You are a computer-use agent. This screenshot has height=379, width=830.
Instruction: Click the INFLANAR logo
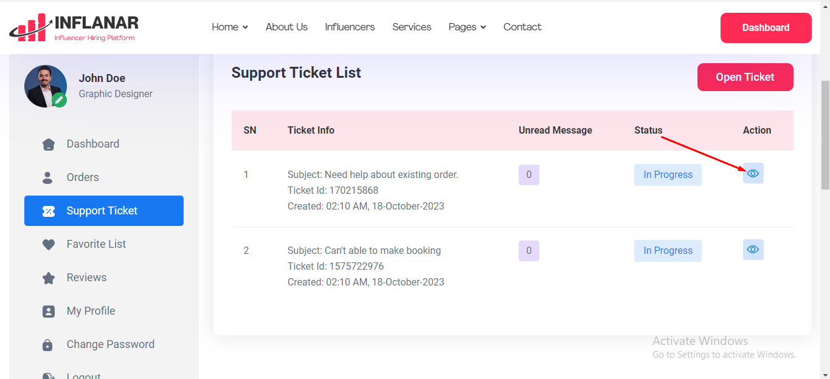pos(74,28)
